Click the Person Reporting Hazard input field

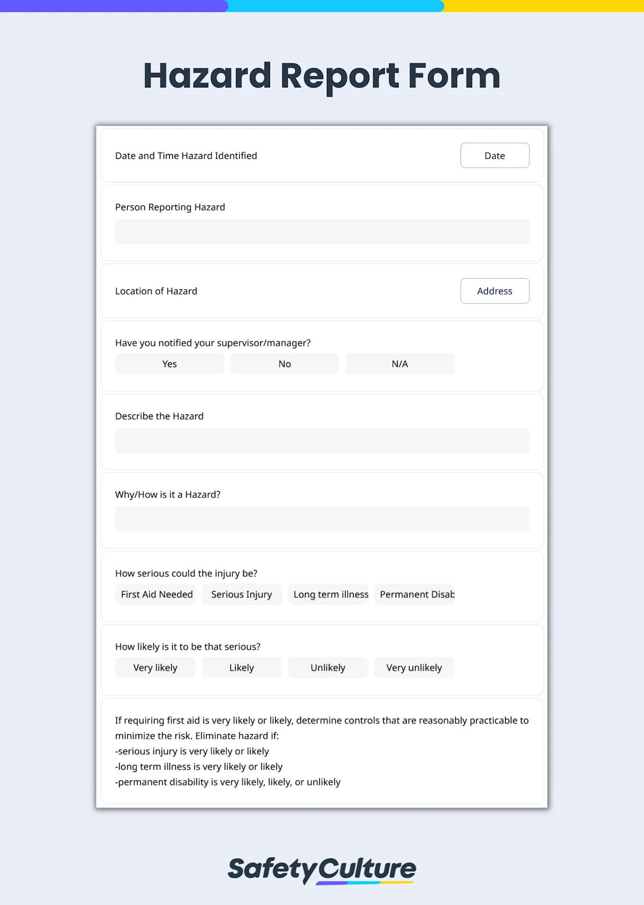[x=322, y=231]
